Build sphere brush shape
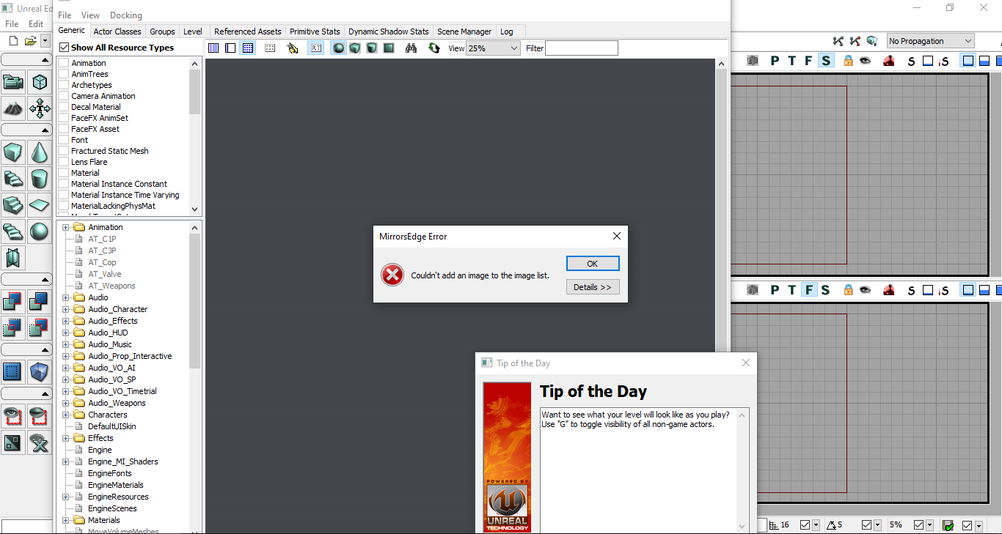This screenshot has width=1002, height=534. pyautogui.click(x=39, y=231)
